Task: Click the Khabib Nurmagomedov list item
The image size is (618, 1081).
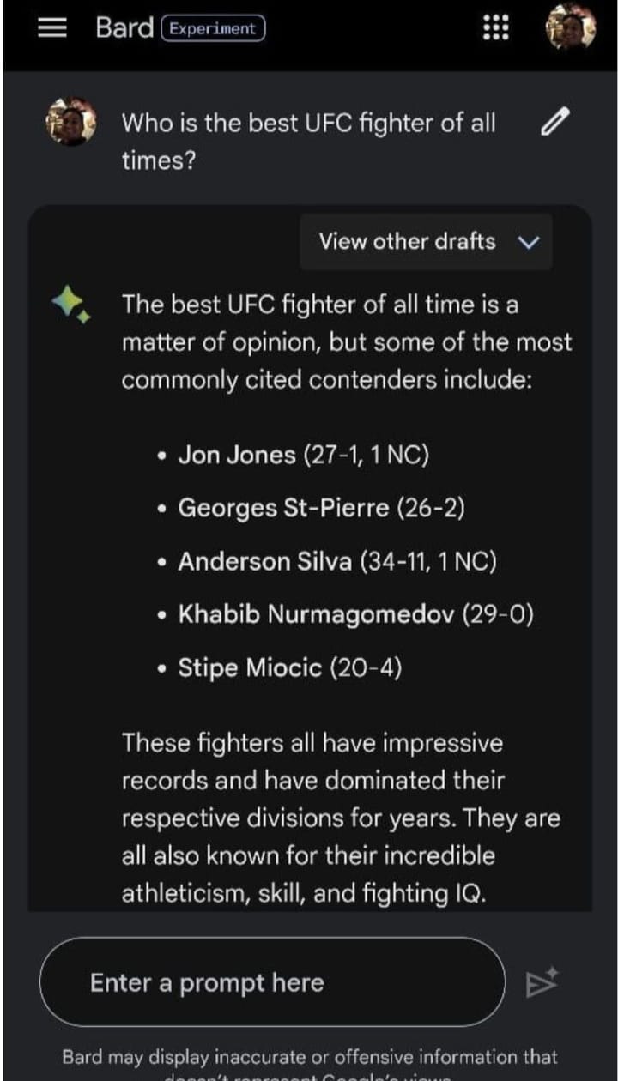Action: tap(341, 614)
